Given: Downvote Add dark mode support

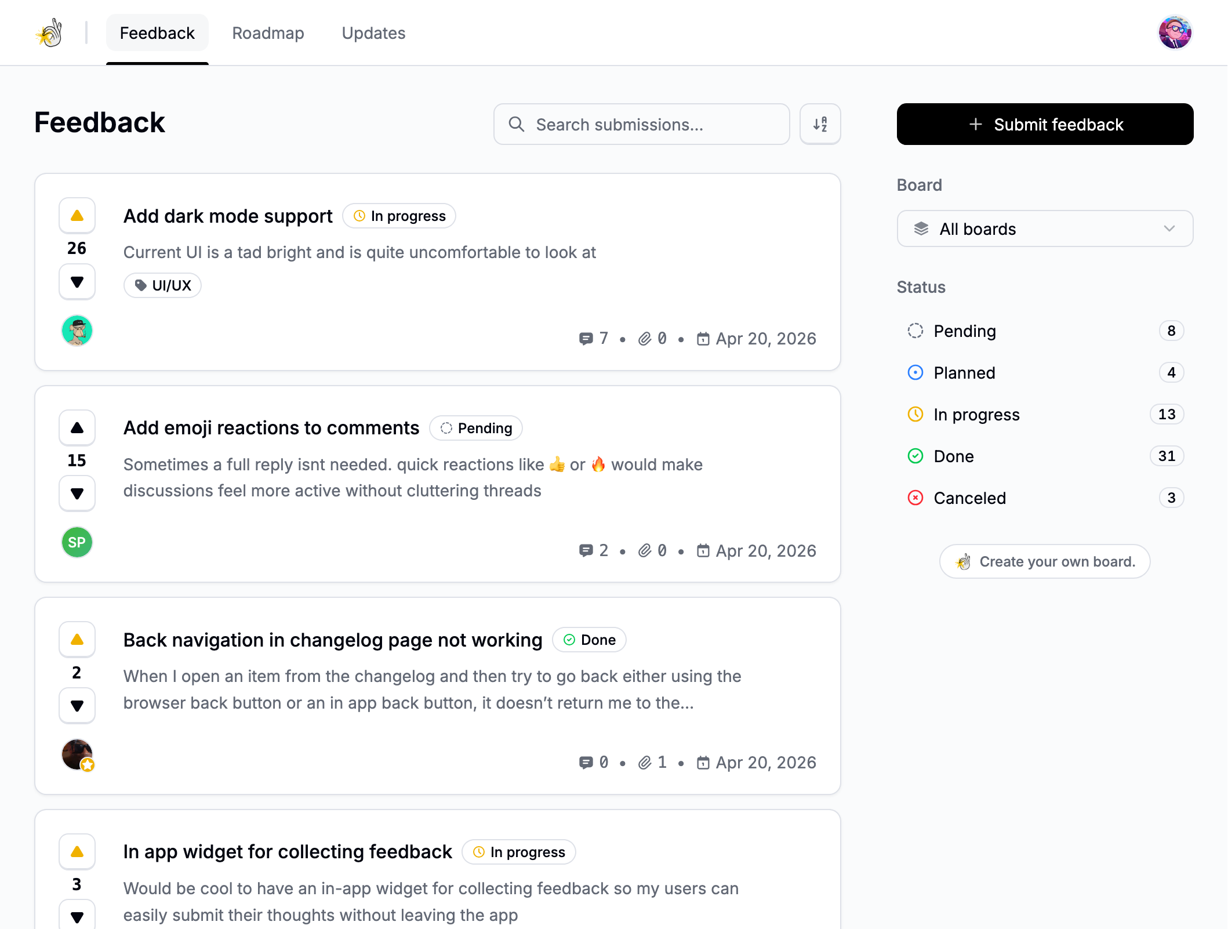Looking at the screenshot, I should point(77,282).
